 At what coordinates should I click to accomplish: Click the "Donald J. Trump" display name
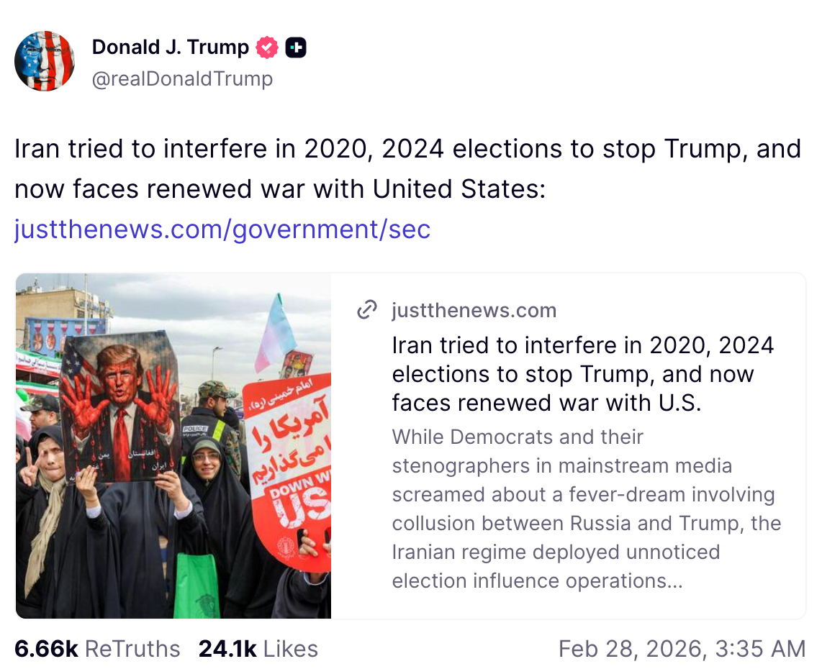[x=169, y=47]
